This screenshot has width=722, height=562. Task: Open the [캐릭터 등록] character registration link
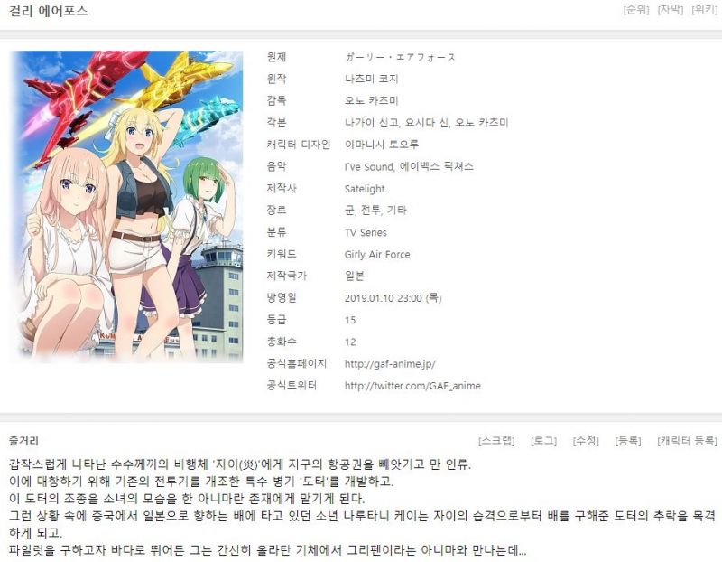click(687, 441)
